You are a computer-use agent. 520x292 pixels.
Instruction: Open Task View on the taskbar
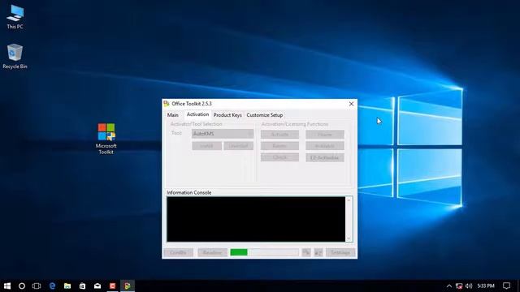(37, 286)
